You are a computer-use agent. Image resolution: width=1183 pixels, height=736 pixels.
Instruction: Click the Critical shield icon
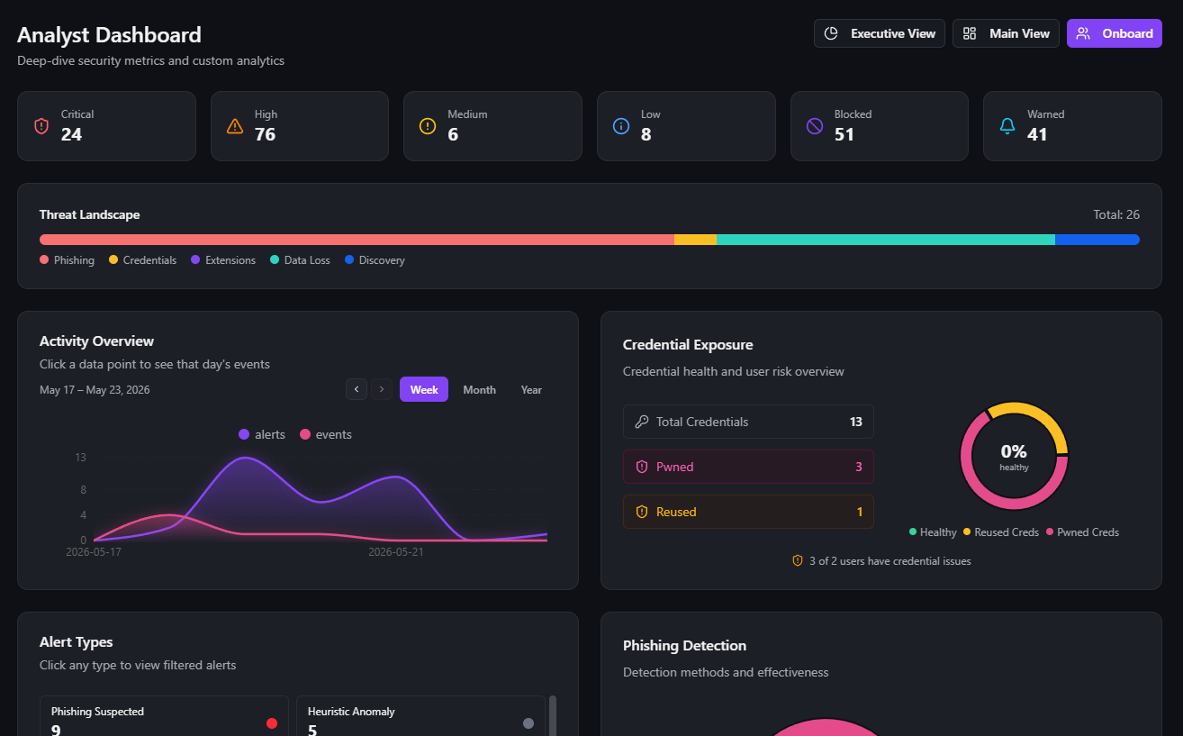[41, 126]
